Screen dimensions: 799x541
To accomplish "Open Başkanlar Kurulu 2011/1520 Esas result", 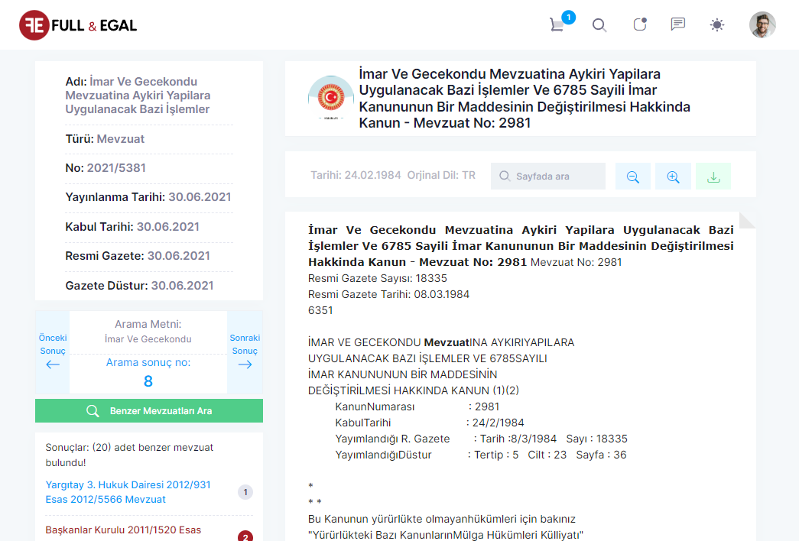I will pyautogui.click(x=123, y=530).
